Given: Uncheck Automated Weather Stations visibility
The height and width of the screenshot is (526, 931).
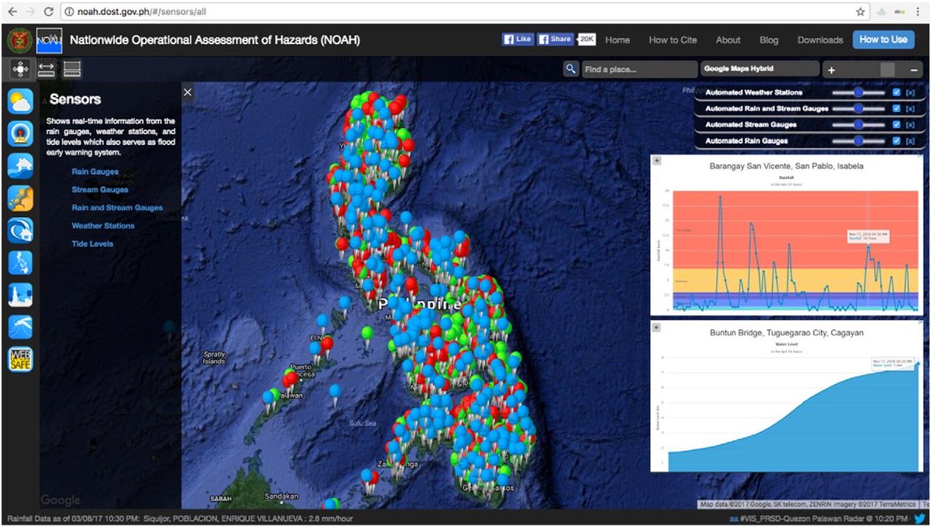Looking at the screenshot, I should (896, 92).
